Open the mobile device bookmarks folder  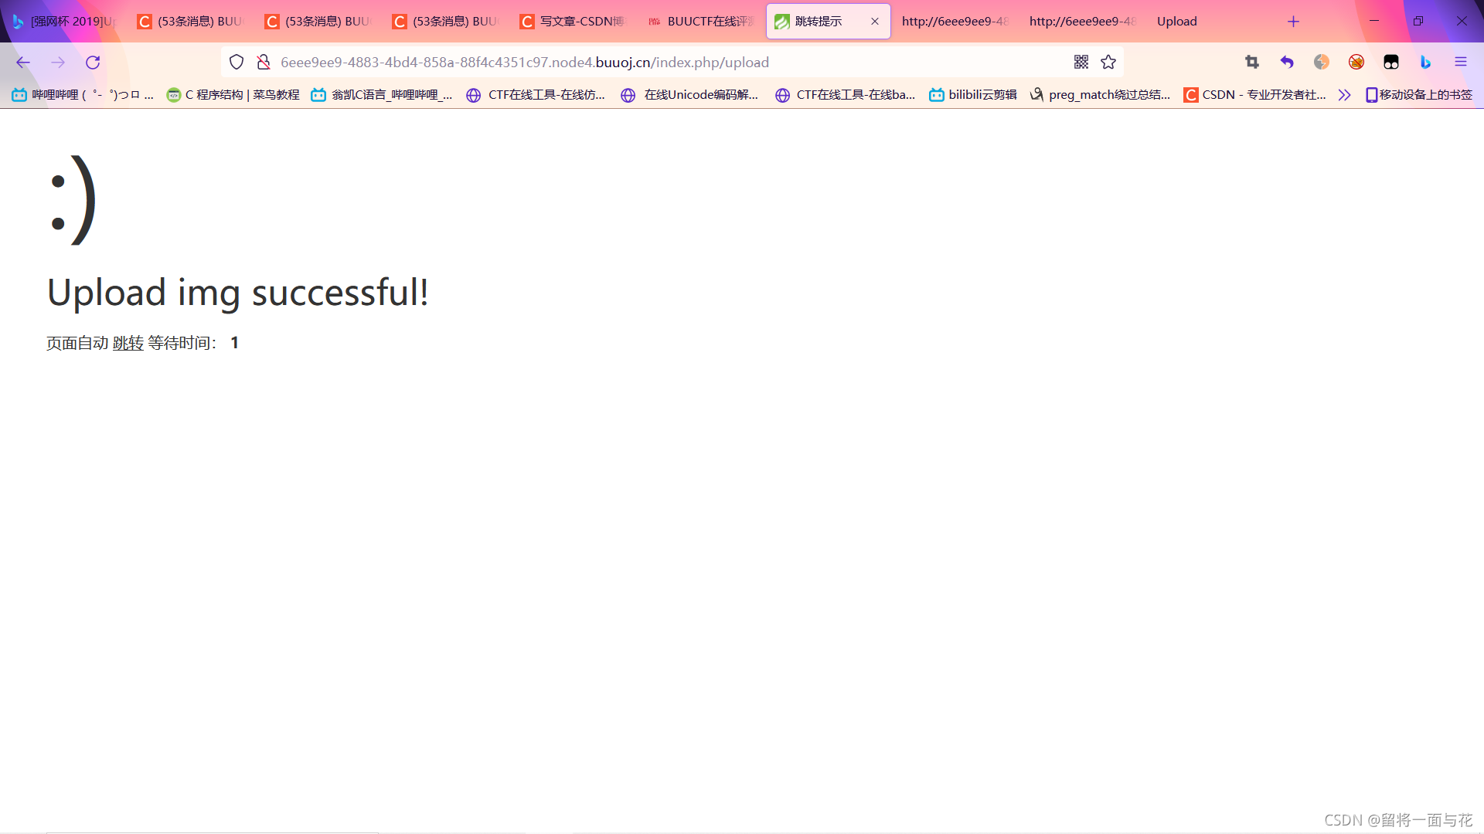click(x=1419, y=95)
